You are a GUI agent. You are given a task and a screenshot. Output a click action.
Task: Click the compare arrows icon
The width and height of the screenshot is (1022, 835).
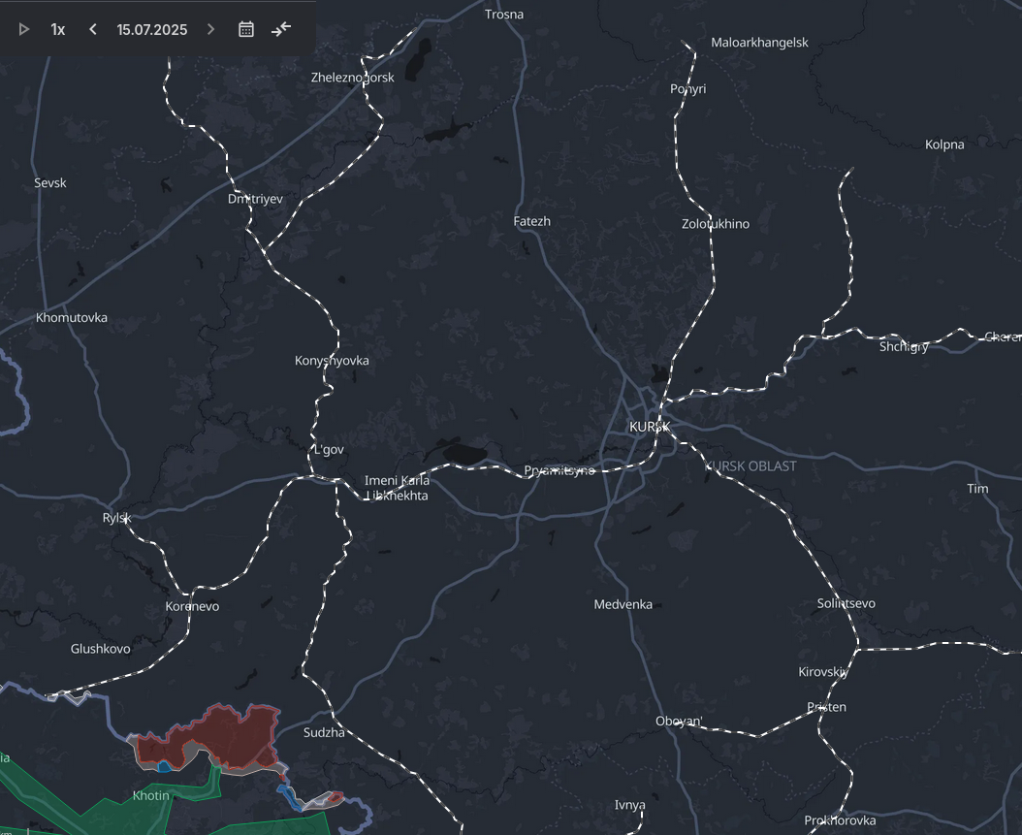281,29
